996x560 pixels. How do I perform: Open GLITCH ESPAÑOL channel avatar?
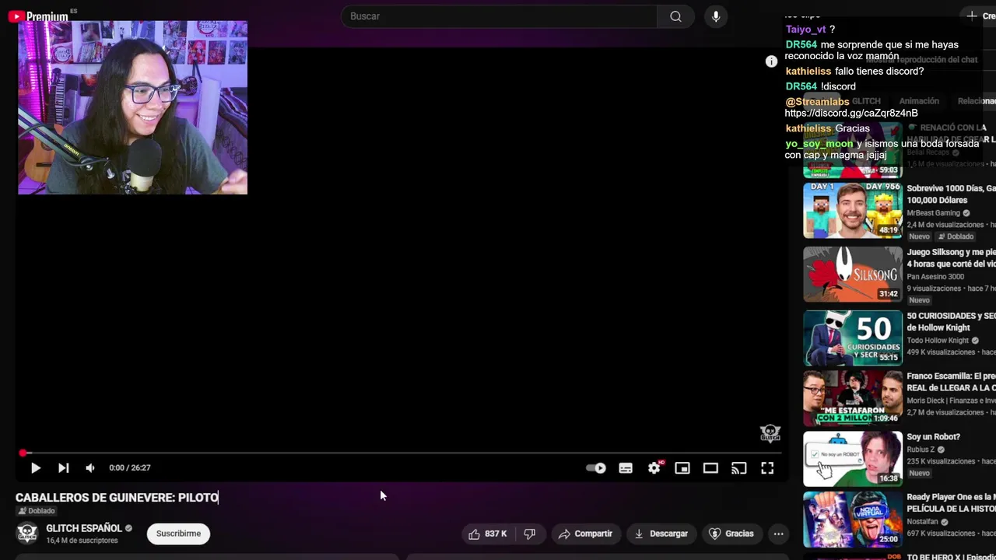27,534
